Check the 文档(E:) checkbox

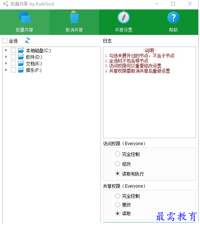tap(13, 63)
